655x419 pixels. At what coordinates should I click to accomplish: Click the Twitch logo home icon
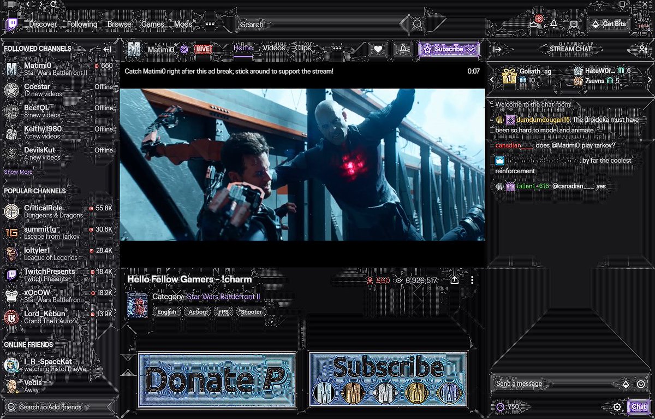click(x=11, y=25)
